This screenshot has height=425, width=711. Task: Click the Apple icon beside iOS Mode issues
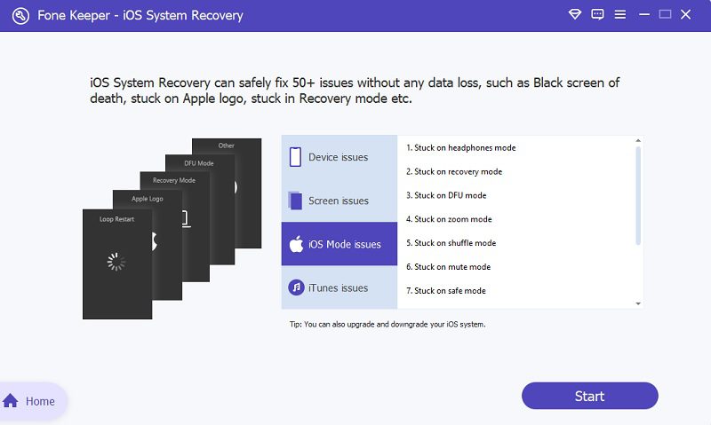(x=296, y=244)
